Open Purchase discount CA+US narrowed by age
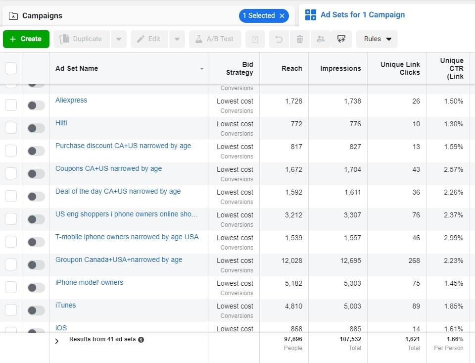 123,146
